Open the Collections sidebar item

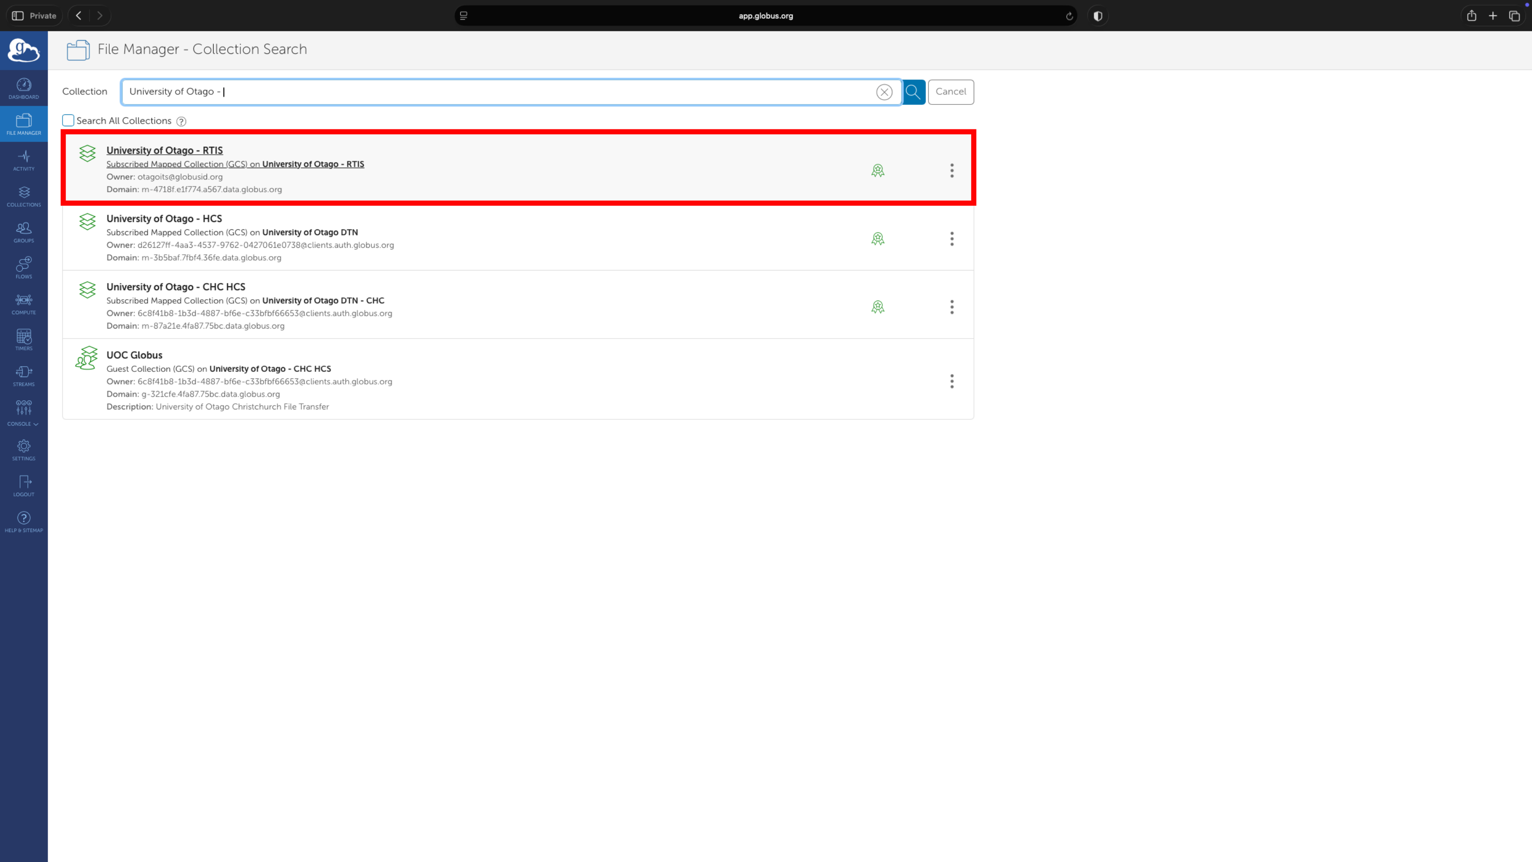24,196
